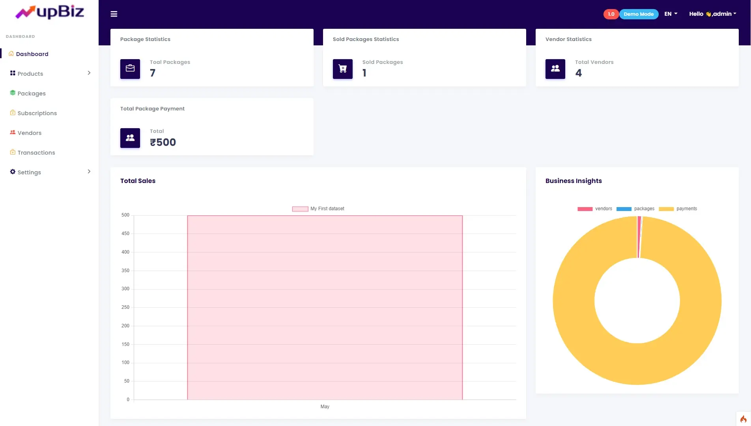Click the shopping cart Sold Packages icon

tap(342, 69)
